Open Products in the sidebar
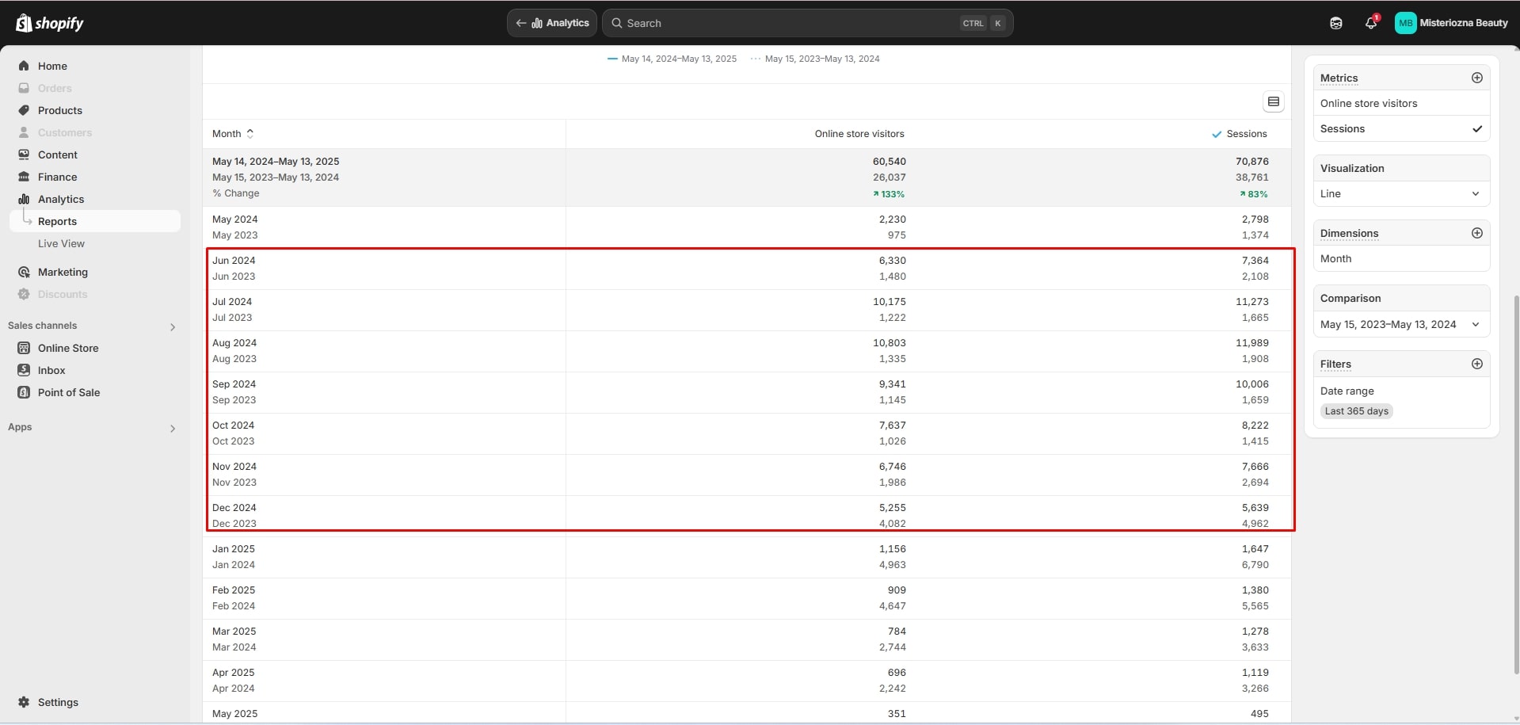 [x=60, y=110]
